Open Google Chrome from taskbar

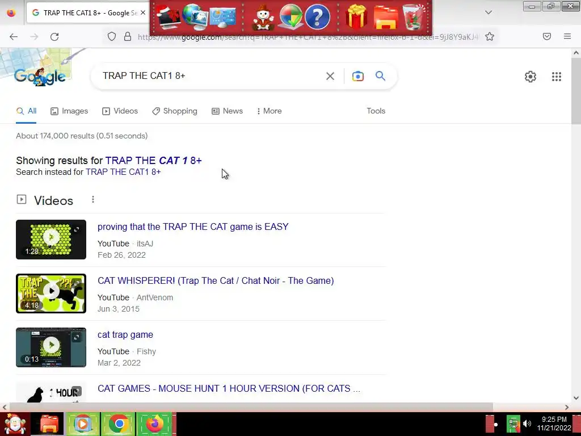coord(119,424)
